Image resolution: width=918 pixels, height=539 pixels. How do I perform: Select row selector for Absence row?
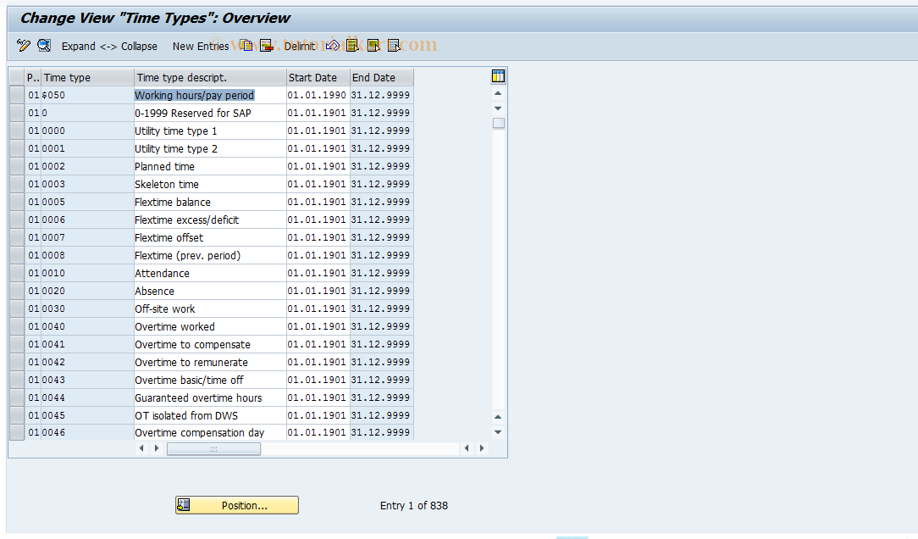click(x=17, y=291)
